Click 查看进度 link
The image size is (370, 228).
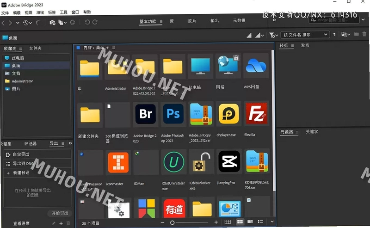pyautogui.click(x=21, y=223)
